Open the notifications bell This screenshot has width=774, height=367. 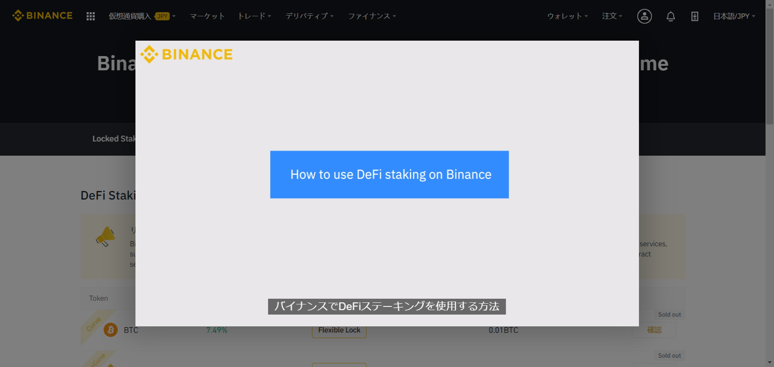671,16
